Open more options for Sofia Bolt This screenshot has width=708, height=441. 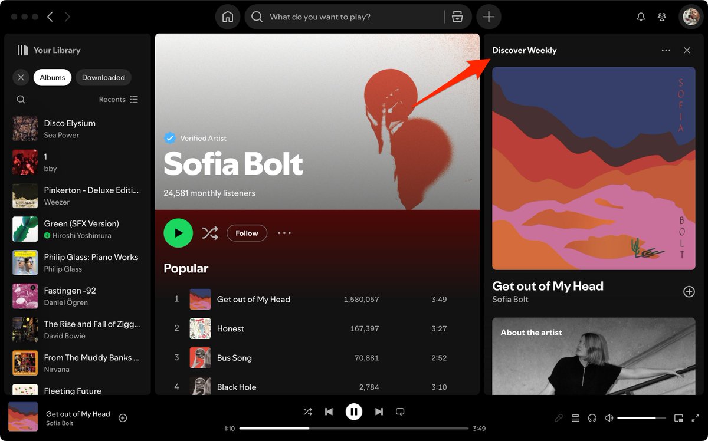pos(284,233)
